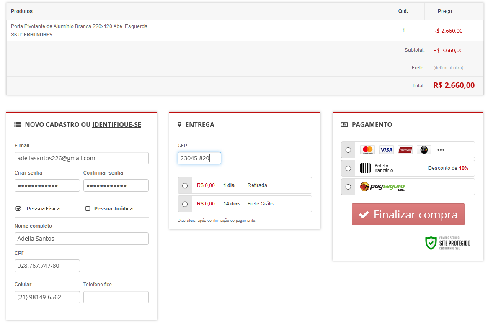Click the Elo card logo
488x326 pixels.
tap(424, 150)
